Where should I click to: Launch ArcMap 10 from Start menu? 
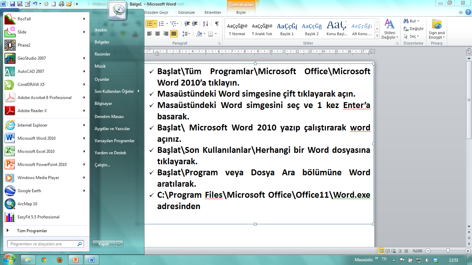[x=45, y=204]
